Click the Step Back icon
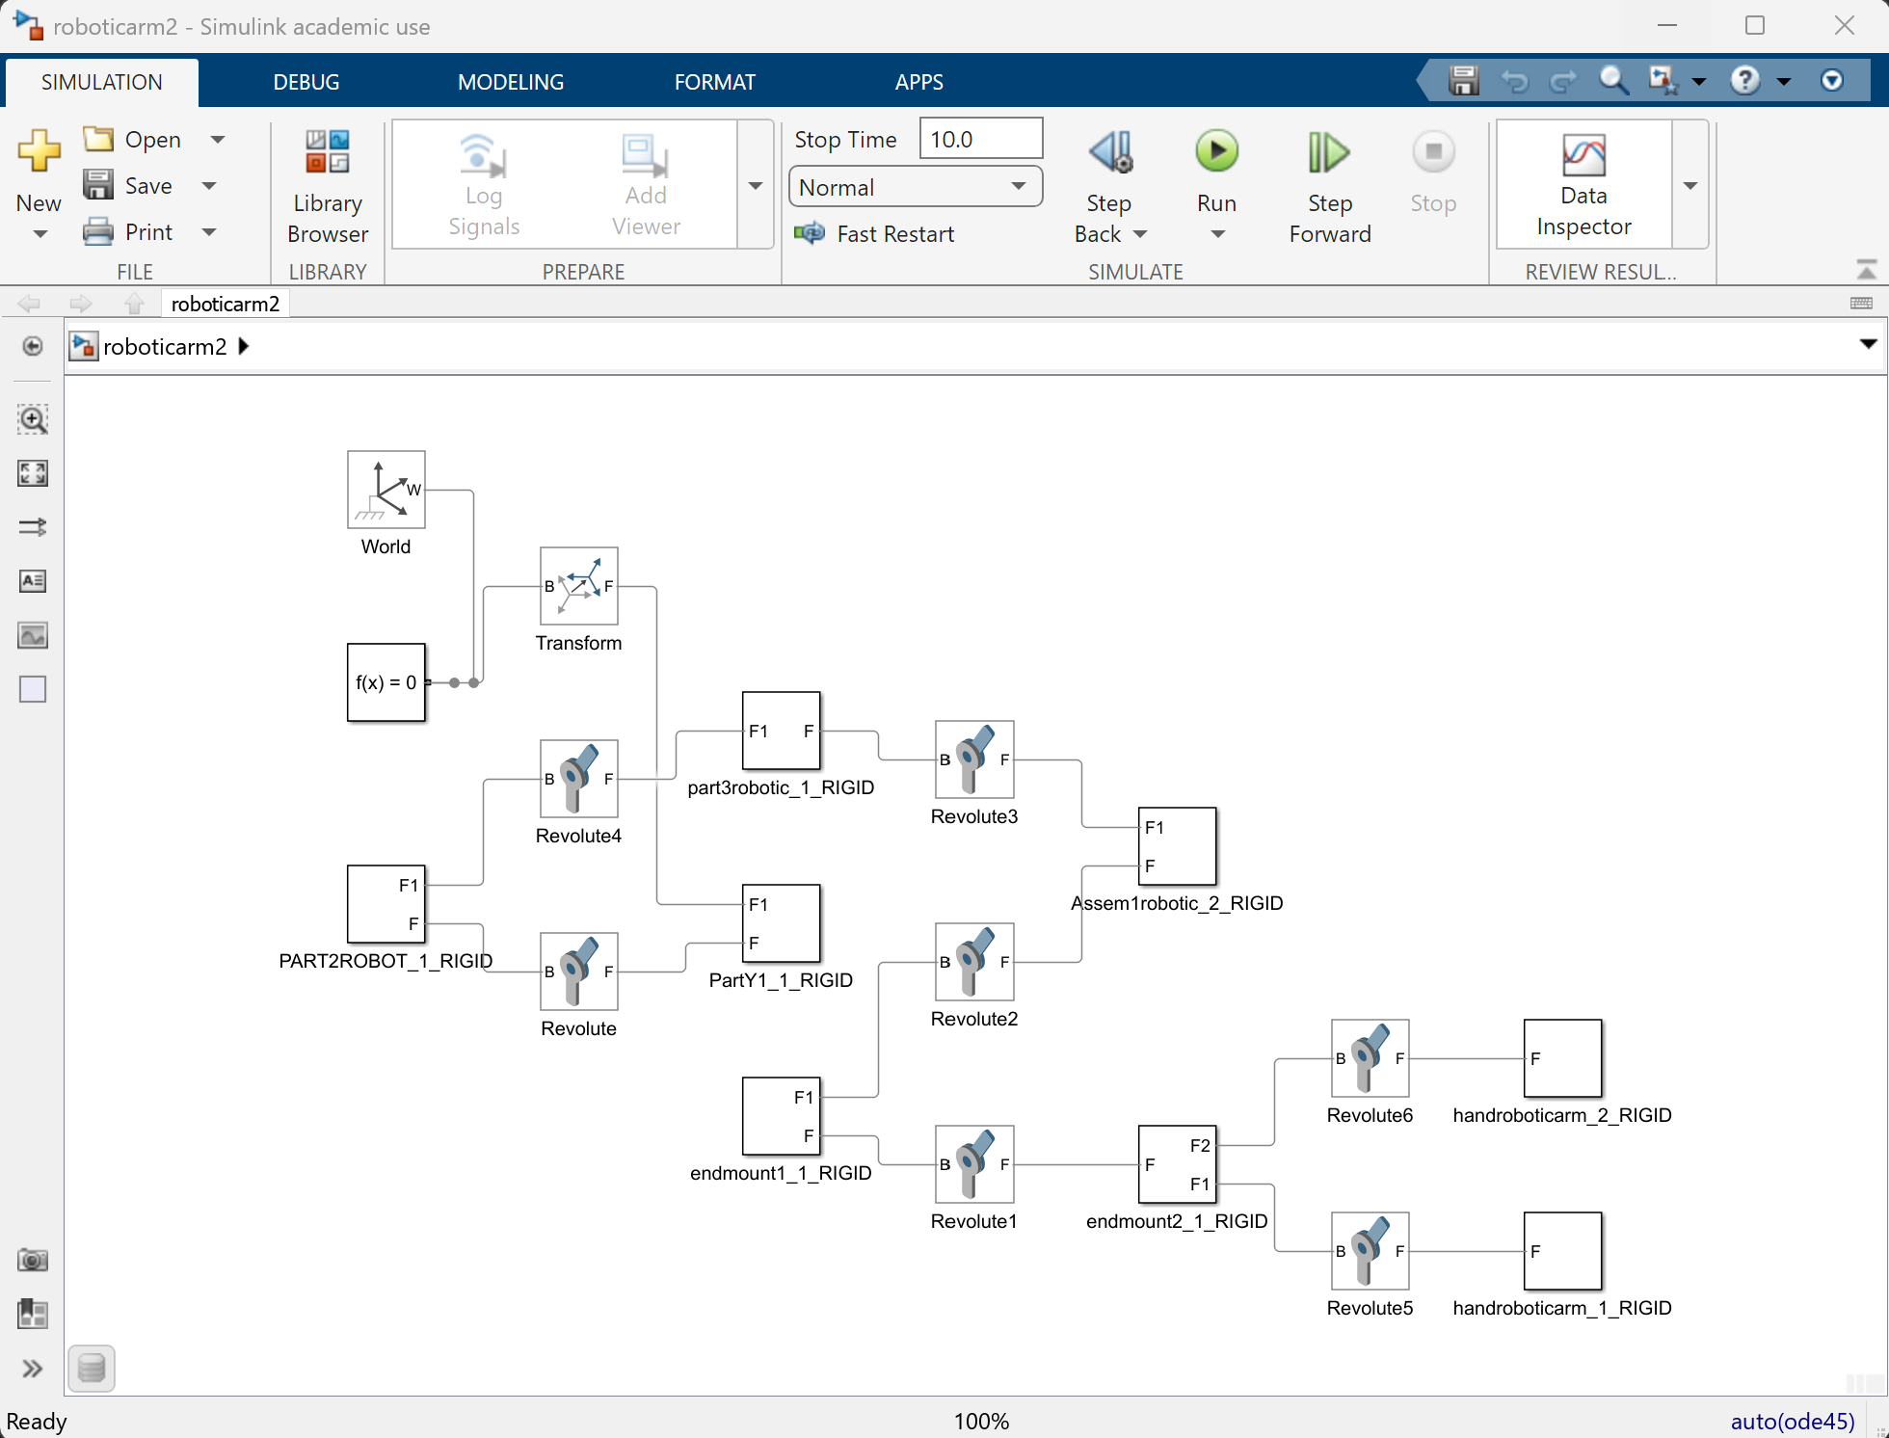Viewport: 1889px width, 1438px height. (1111, 152)
